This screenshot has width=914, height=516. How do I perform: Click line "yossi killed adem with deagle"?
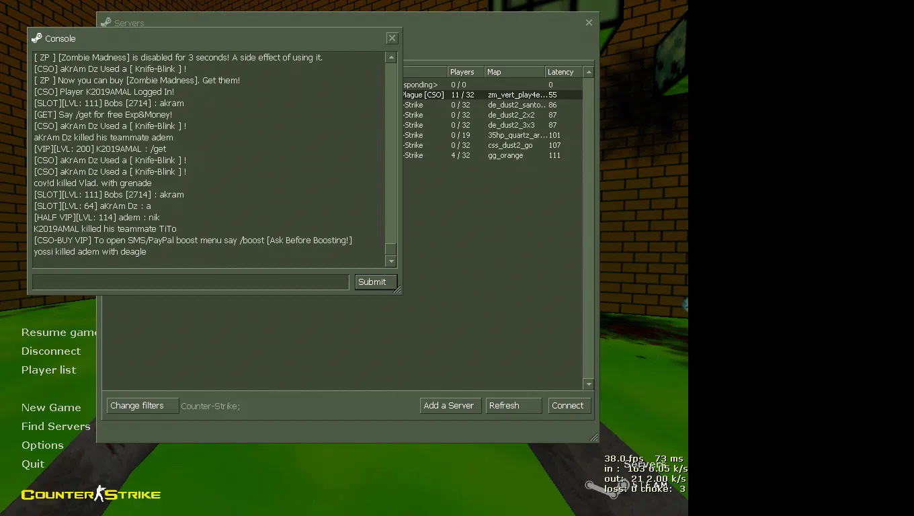click(90, 252)
